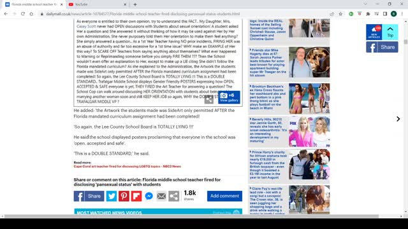Email the article using envelope icon

161,196
